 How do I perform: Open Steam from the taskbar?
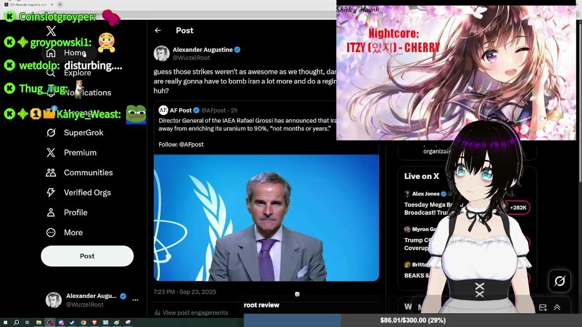pos(72,322)
